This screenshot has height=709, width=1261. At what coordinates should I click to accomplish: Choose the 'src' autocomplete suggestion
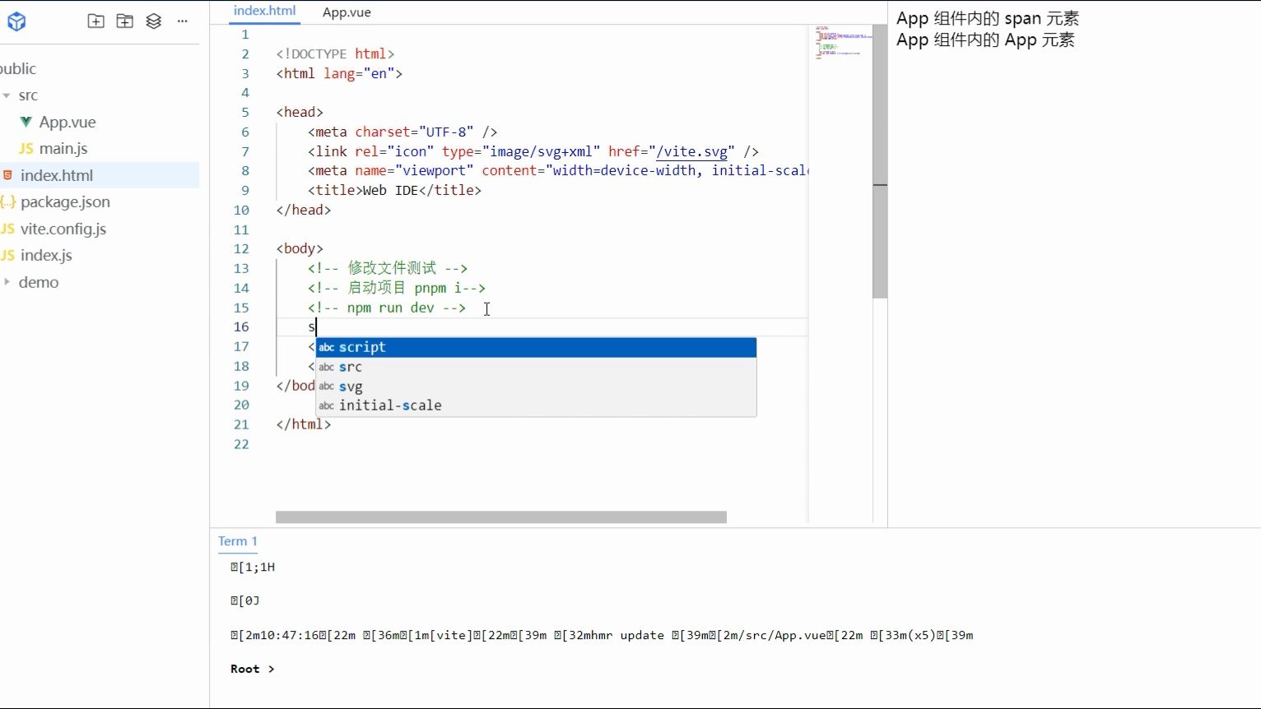tap(536, 367)
